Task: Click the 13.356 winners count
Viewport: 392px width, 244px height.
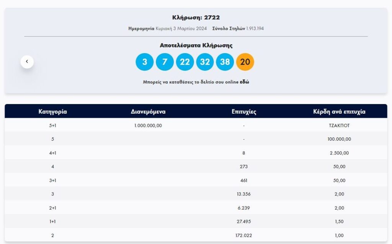Action: point(244,194)
